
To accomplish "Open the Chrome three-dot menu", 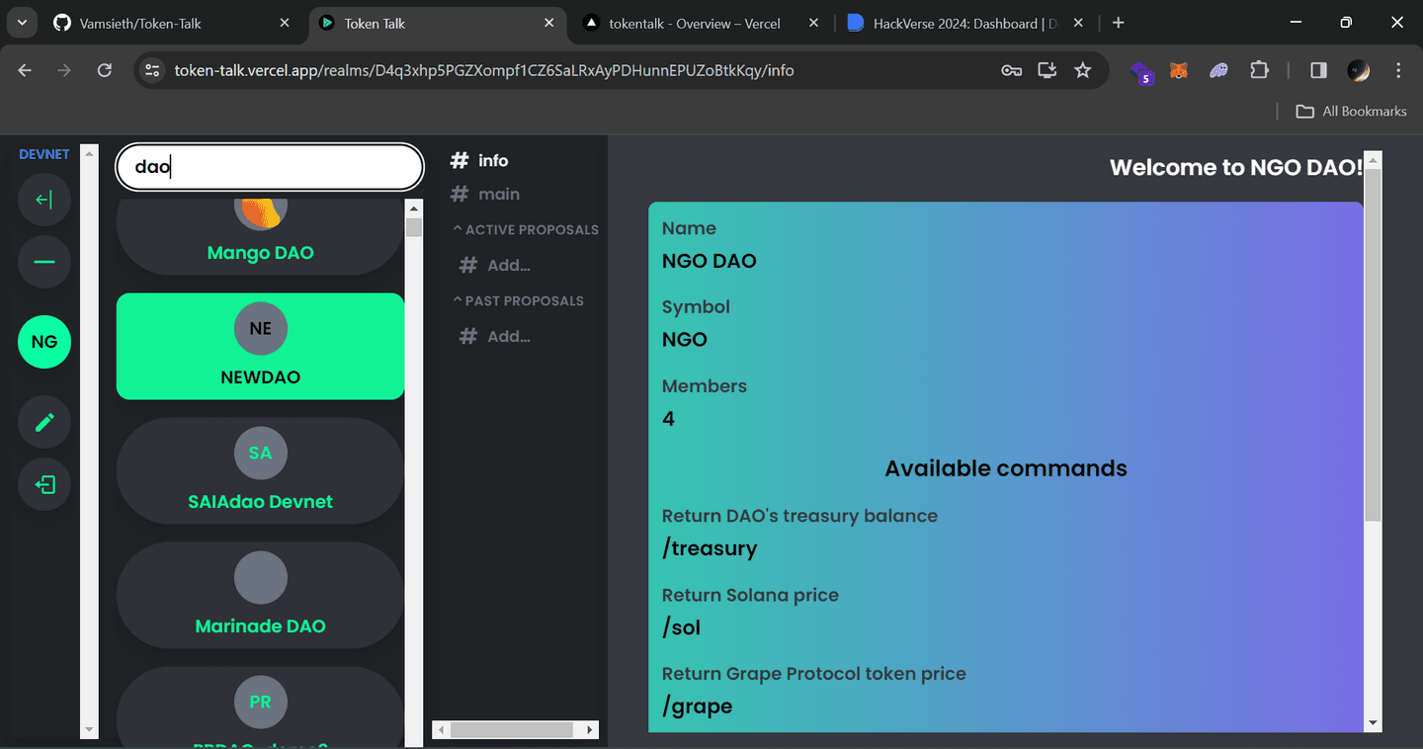I will pos(1398,70).
